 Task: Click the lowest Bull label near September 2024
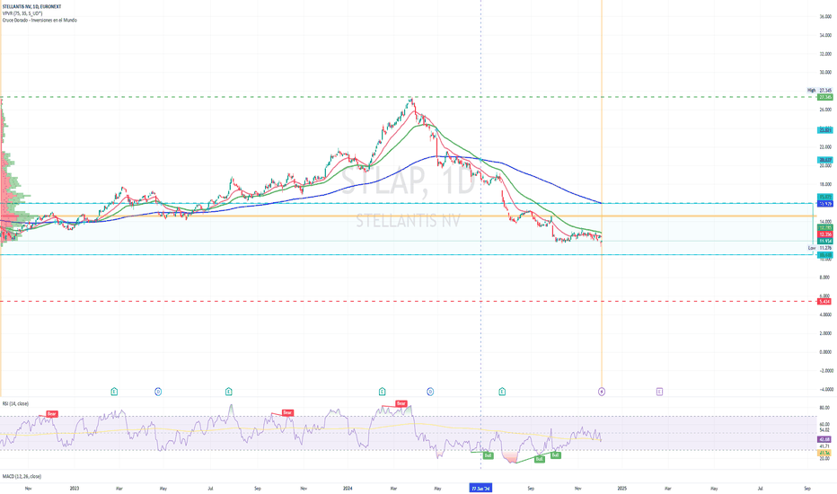(x=539, y=459)
